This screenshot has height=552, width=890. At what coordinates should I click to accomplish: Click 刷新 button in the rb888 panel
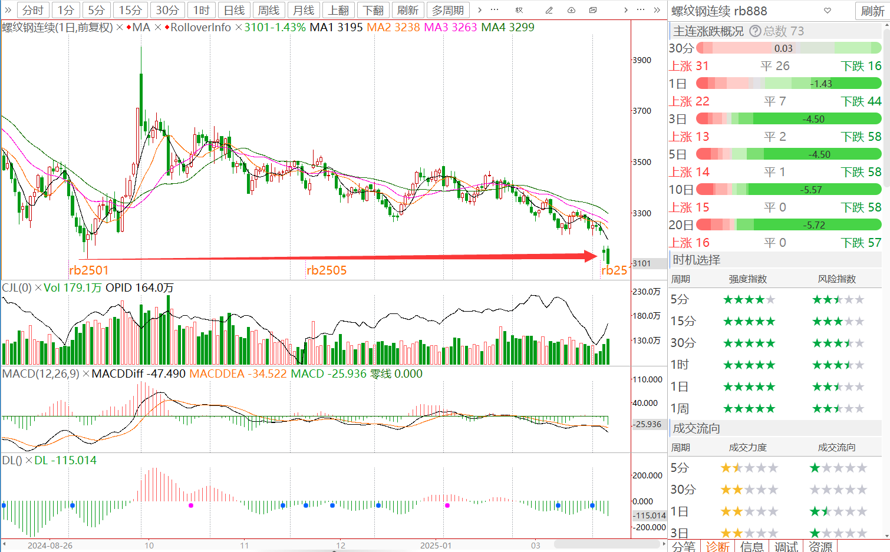[x=872, y=11]
